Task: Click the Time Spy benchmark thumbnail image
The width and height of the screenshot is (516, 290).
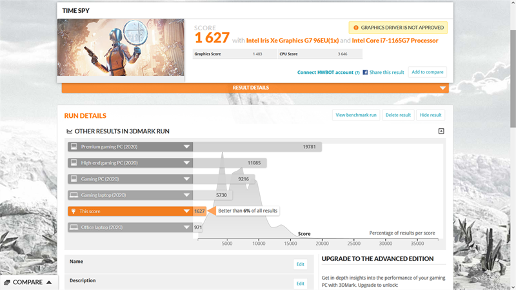Action: pos(121,47)
